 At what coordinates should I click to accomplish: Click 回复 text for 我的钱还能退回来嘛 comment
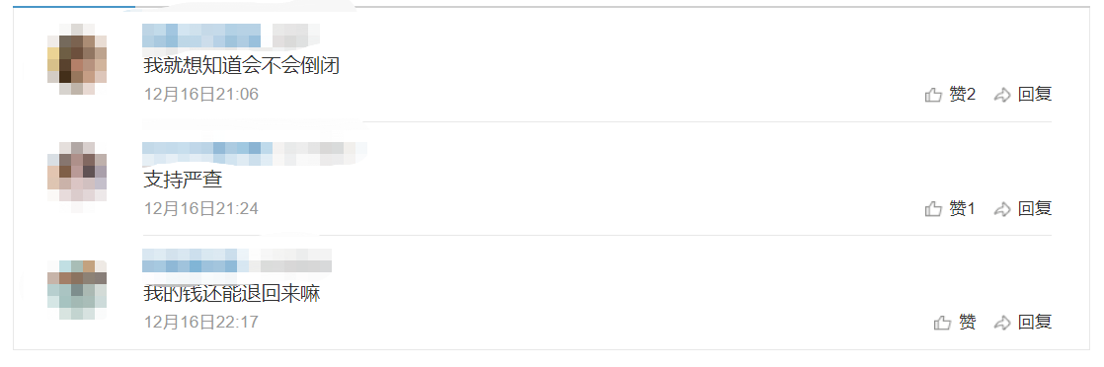pos(1035,322)
